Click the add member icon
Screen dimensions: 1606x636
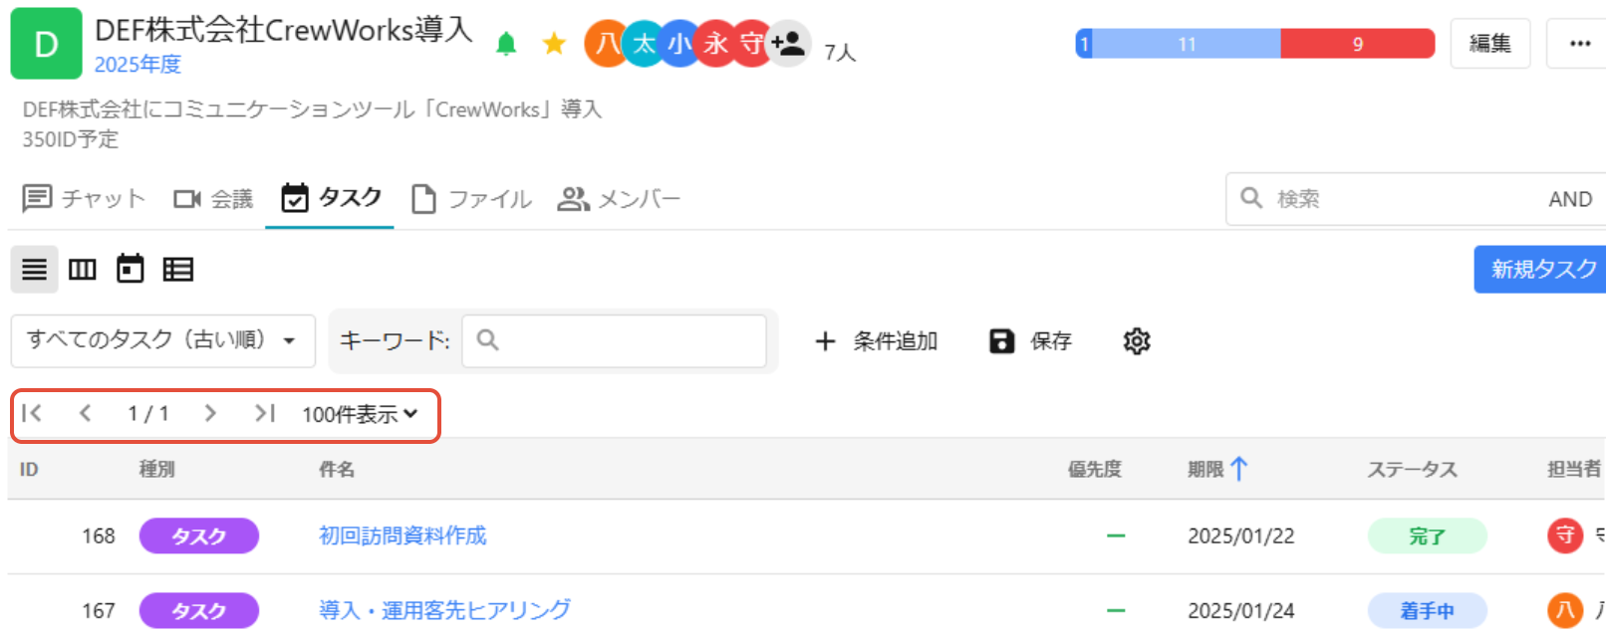[789, 44]
